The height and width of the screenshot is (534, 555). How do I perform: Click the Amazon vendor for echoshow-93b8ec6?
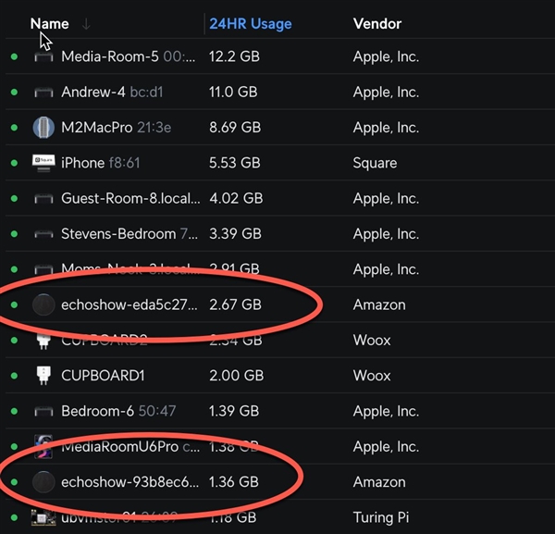tap(379, 482)
